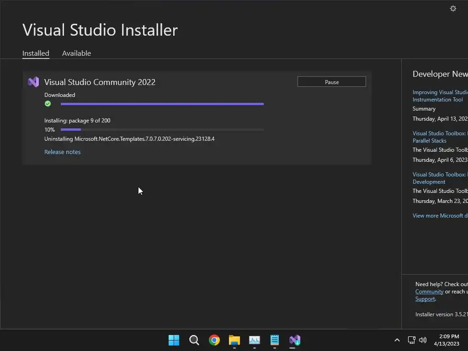The height and width of the screenshot is (351, 468).
Task: Open the volume speaker tray icon
Action: click(423, 340)
